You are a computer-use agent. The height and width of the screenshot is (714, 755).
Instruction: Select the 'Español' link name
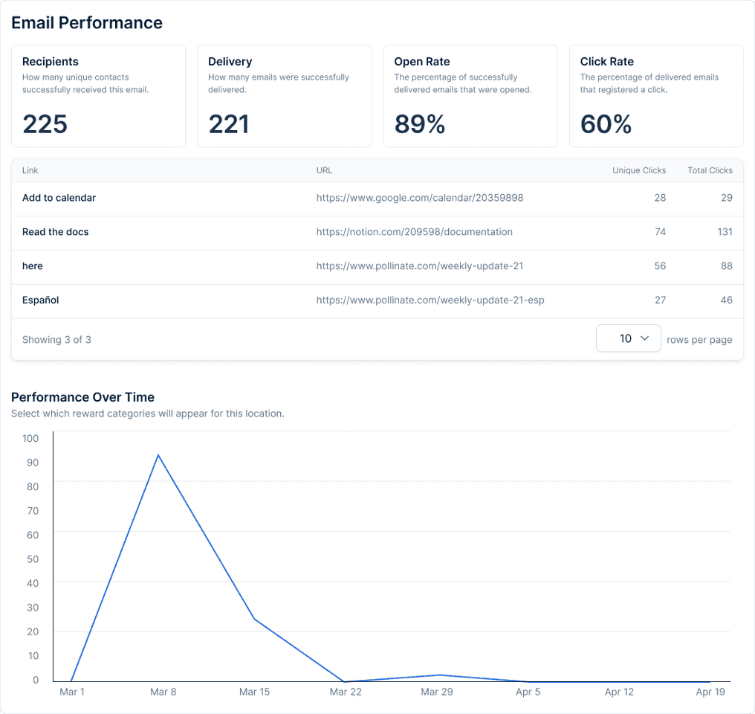coord(40,300)
